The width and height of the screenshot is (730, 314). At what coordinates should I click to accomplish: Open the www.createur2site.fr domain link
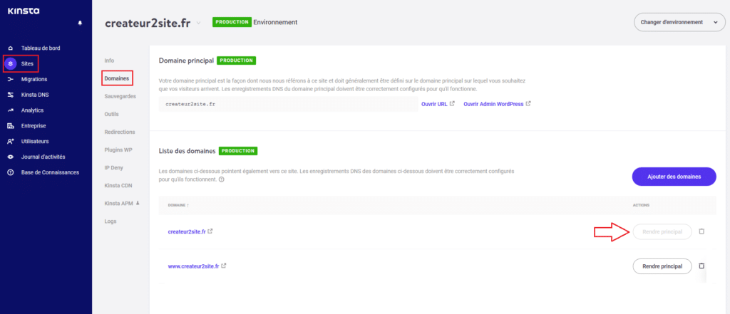193,266
